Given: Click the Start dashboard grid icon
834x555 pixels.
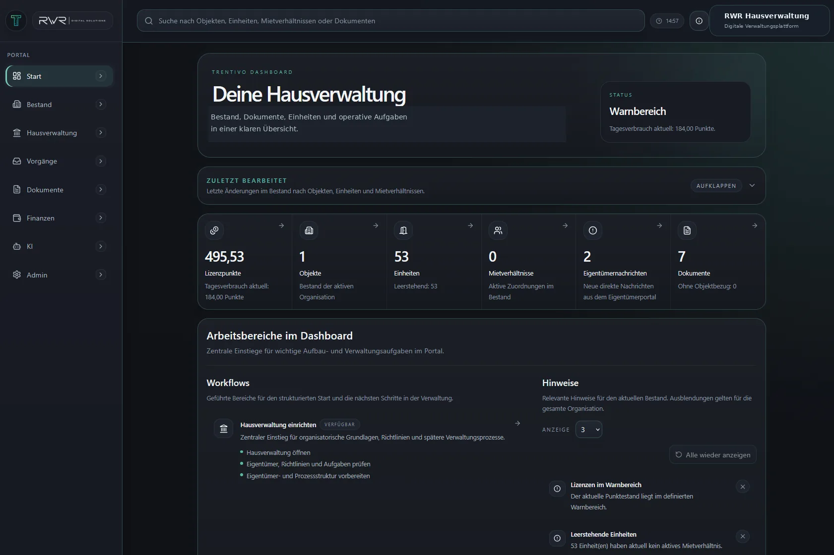Looking at the screenshot, I should click(17, 76).
